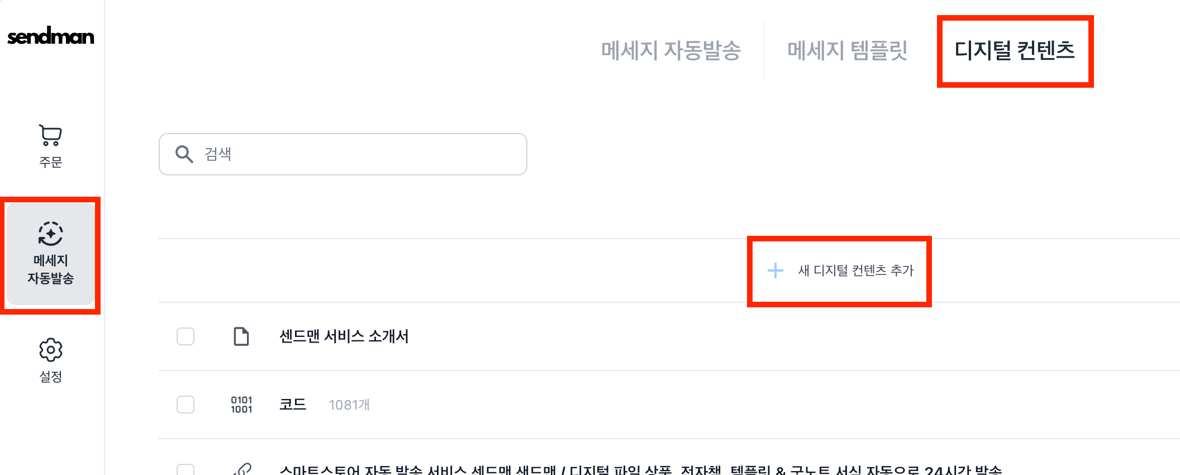1180x475 pixels.
Task: Focus the 검색 search field
Action: [358, 154]
